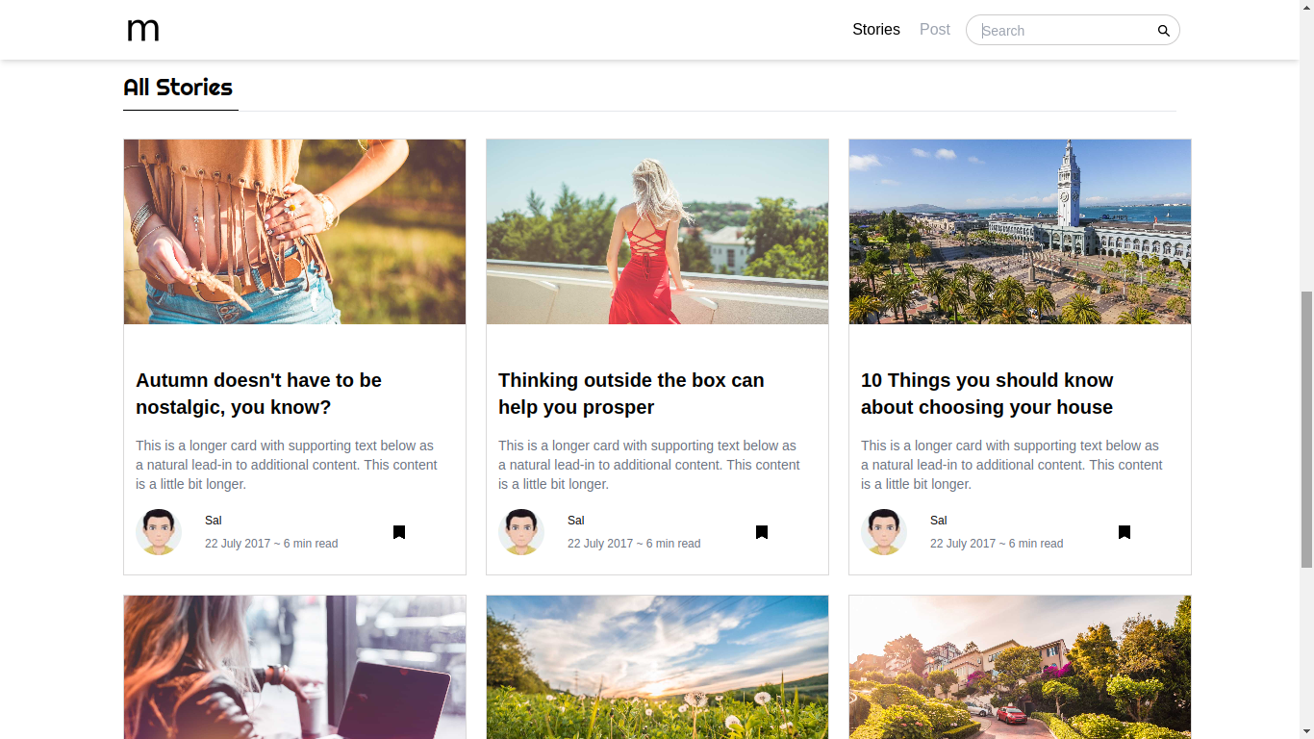Image resolution: width=1314 pixels, height=739 pixels.
Task: Click the date text on the Autumn card
Action: [271, 544]
